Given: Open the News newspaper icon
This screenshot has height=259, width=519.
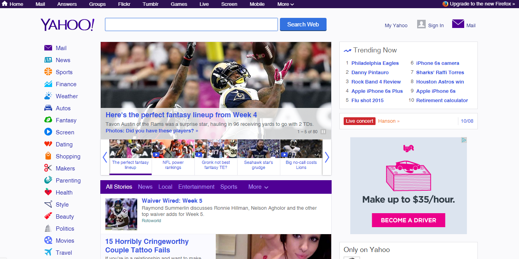Looking at the screenshot, I should point(48,60).
